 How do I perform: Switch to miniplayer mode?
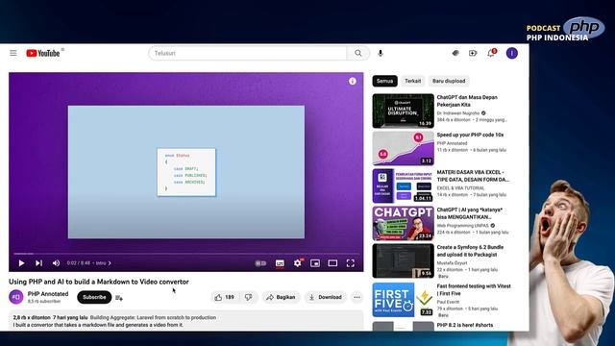click(x=315, y=262)
